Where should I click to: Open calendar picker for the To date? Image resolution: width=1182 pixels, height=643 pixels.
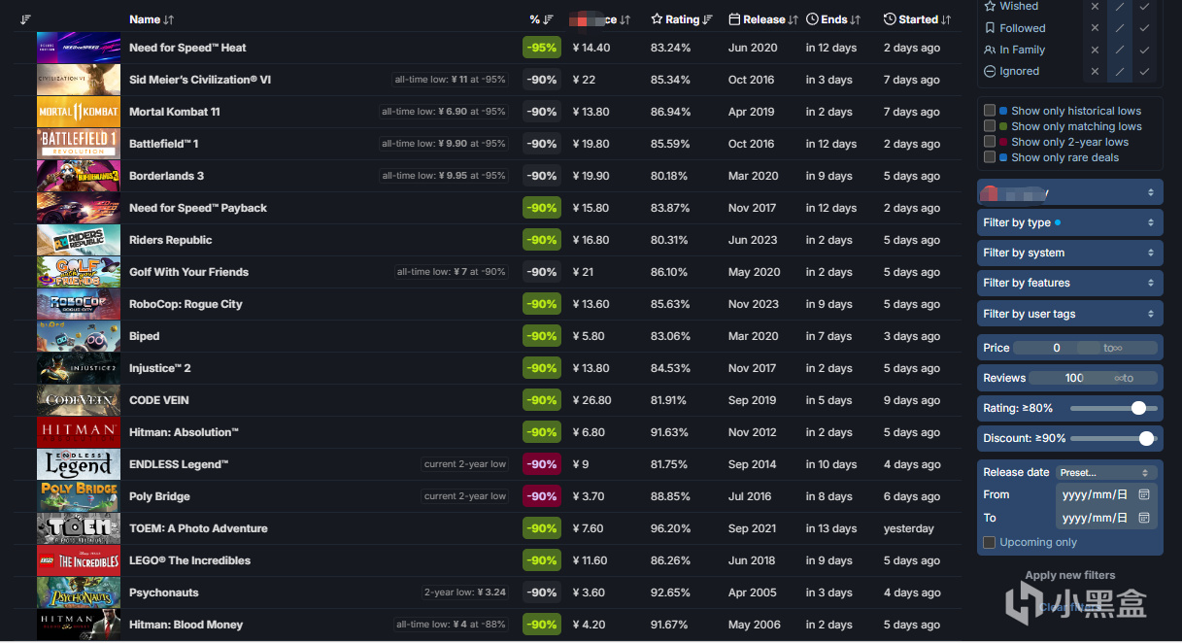click(1144, 518)
